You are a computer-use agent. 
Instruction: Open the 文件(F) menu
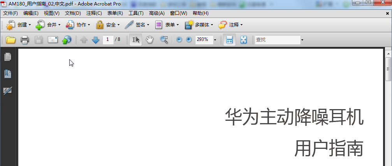[11, 13]
